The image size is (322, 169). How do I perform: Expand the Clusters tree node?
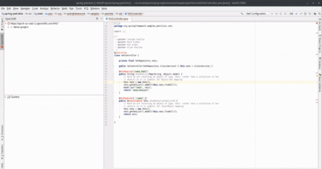pos(6,97)
